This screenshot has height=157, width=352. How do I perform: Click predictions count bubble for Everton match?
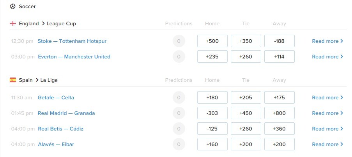click(x=179, y=56)
